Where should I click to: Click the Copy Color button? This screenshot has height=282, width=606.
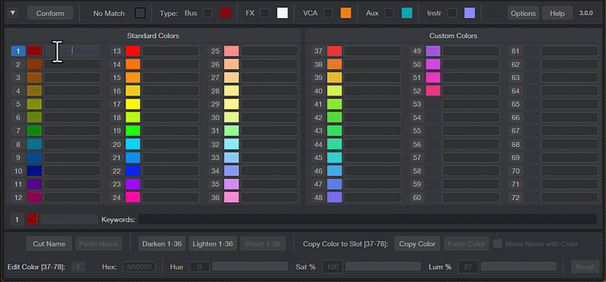[417, 243]
